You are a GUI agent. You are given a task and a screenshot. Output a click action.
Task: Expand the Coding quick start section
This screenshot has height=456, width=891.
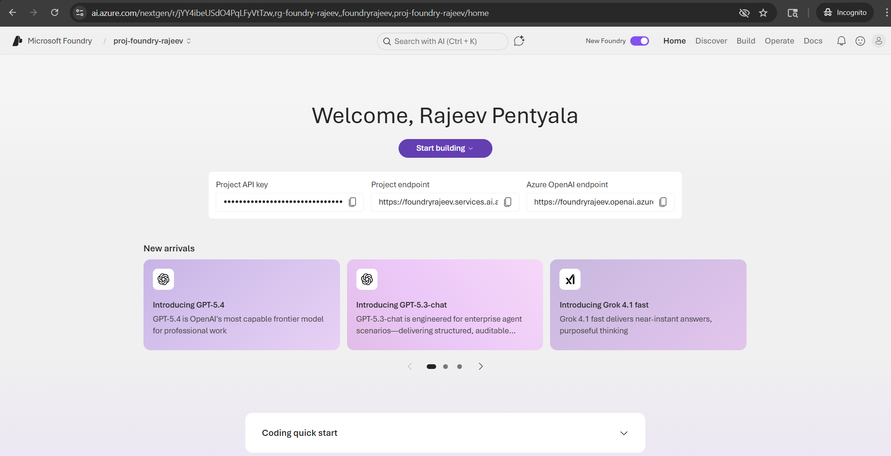click(x=624, y=433)
